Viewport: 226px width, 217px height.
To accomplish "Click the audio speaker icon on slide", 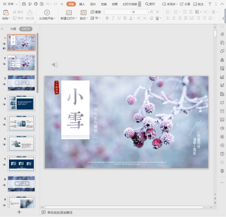I will coord(55,64).
